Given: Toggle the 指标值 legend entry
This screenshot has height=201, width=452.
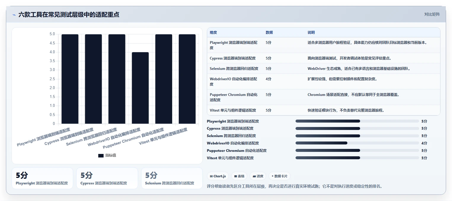Looking at the screenshot, I should 107,155.
